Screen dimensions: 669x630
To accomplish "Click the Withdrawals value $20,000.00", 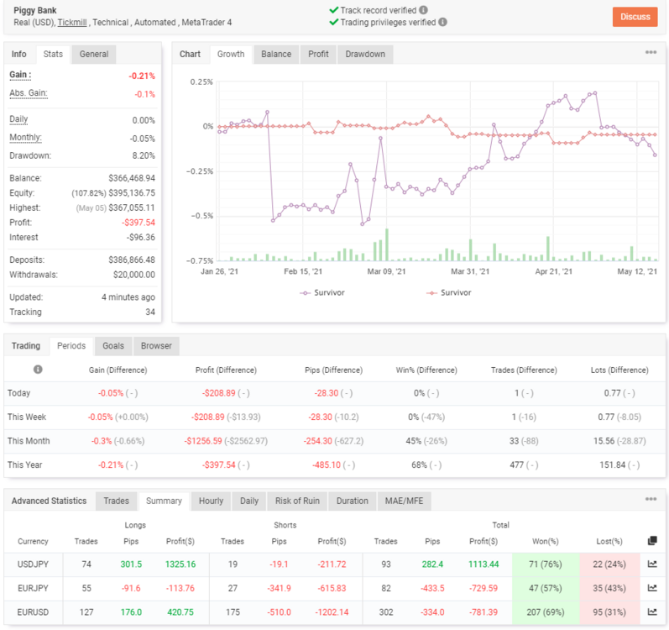I will (x=134, y=275).
